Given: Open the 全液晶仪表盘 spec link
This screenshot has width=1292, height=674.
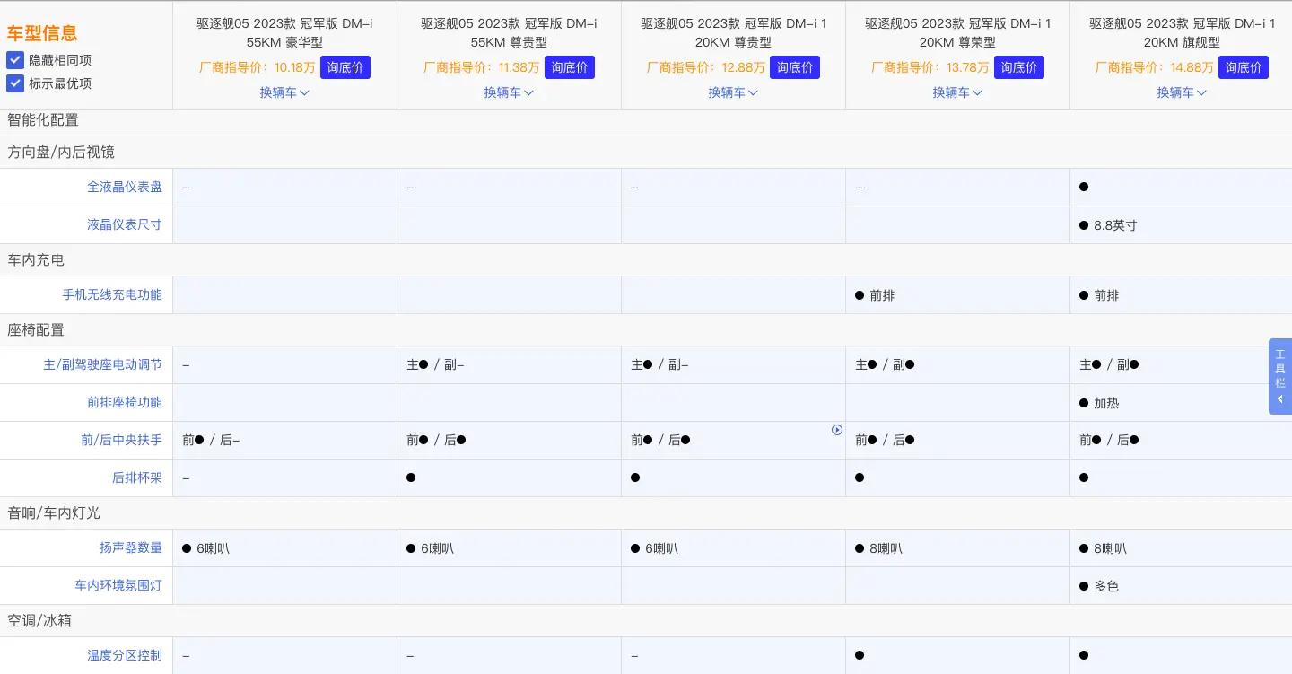Looking at the screenshot, I should click(x=125, y=187).
